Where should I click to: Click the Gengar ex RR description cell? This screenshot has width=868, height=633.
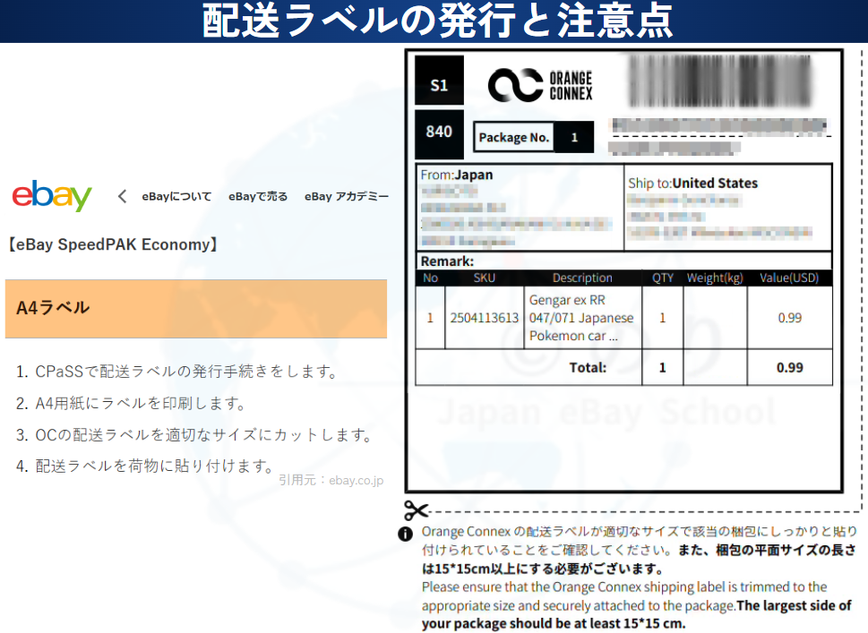tap(581, 318)
